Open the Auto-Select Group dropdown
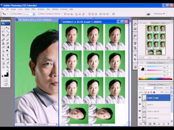174x130 pixels. coord(29,14)
